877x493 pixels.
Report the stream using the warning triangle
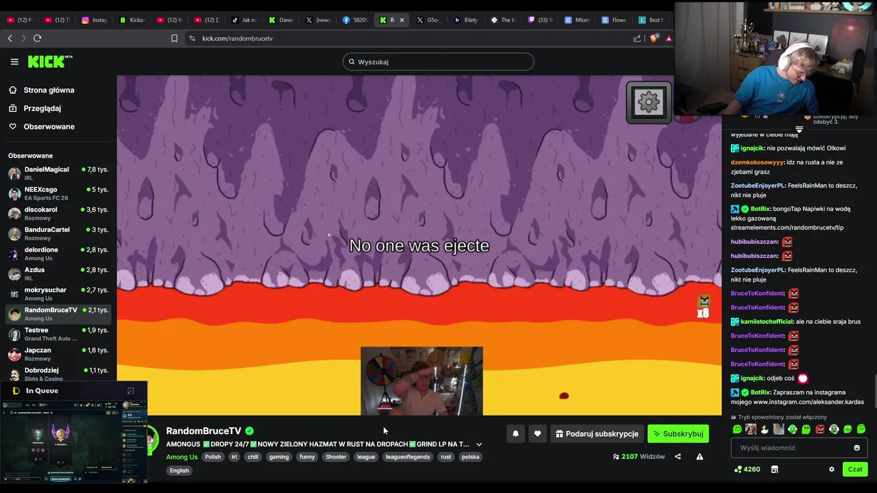tap(700, 457)
